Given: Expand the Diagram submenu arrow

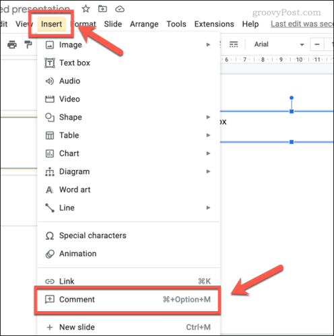Looking at the screenshot, I should 208,171.
